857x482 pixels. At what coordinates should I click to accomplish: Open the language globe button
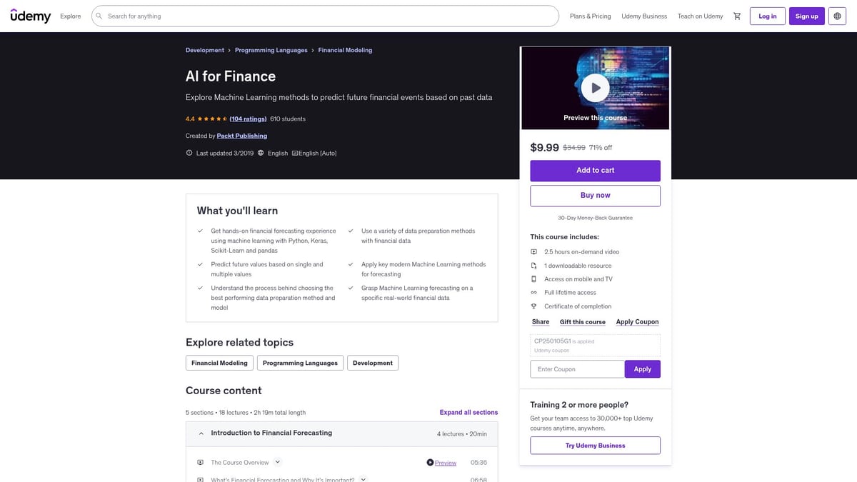pos(837,16)
